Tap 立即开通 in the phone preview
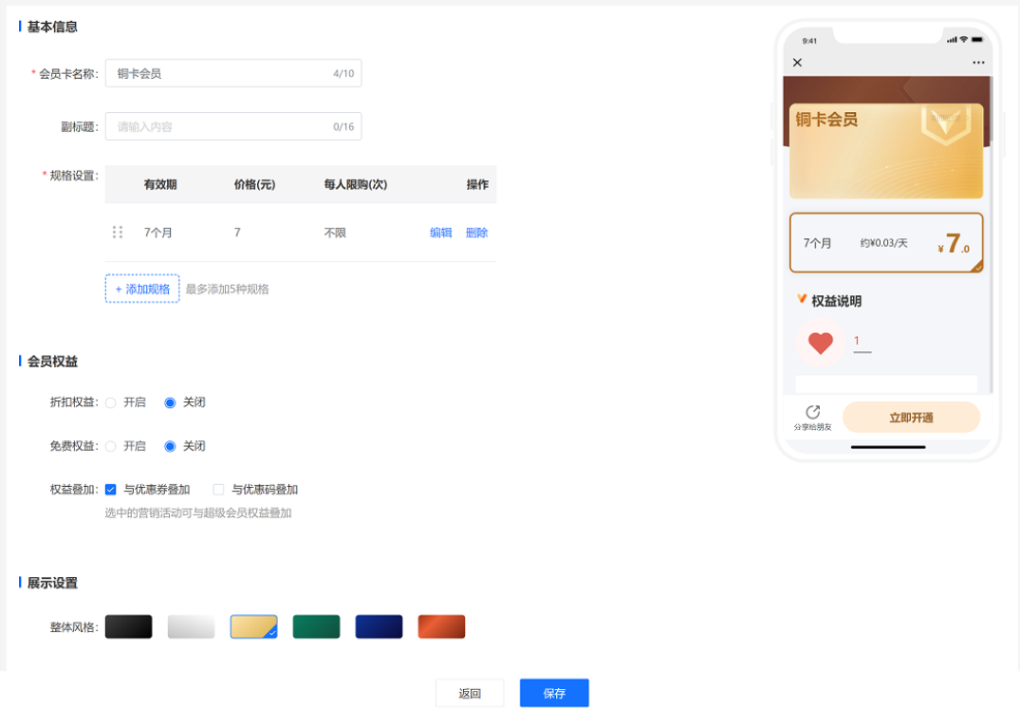1020x708 pixels. (x=913, y=417)
